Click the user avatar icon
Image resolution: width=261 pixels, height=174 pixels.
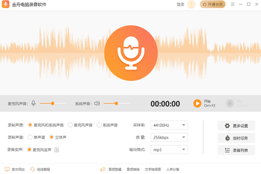pos(191,4)
